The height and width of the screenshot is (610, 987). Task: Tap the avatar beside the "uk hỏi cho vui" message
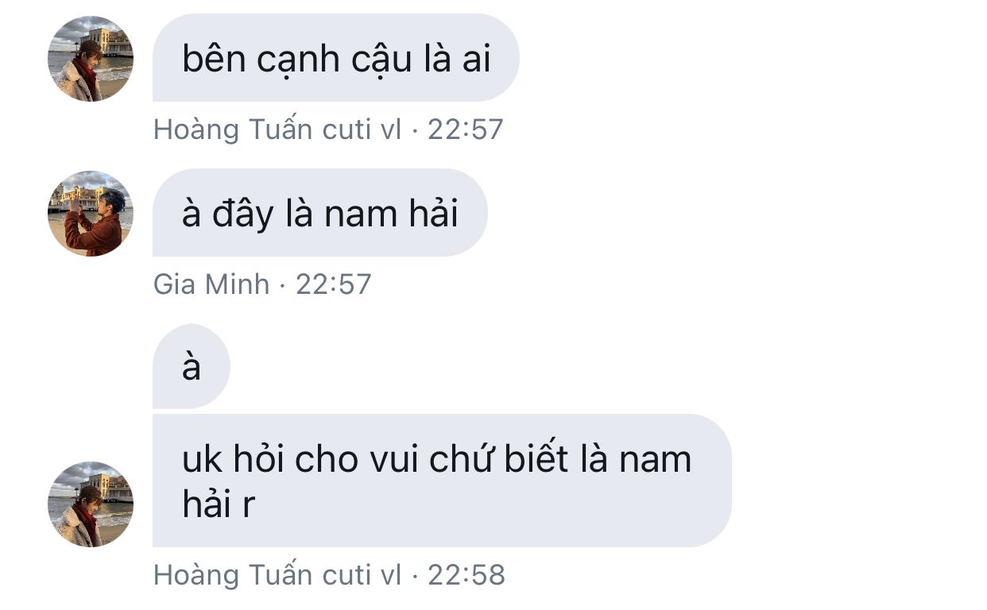pyautogui.click(x=91, y=504)
